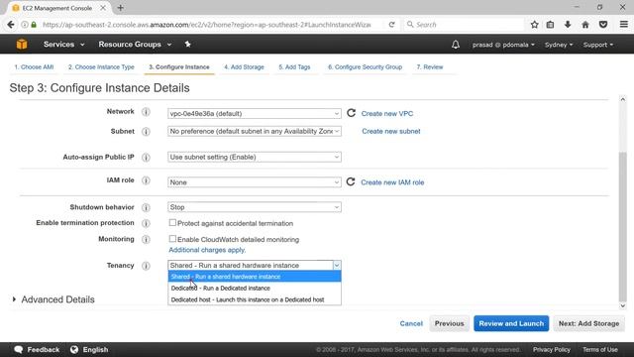The image size is (634, 357).
Task: Open the Auto-assign Public IP dropdown
Action: [255, 157]
